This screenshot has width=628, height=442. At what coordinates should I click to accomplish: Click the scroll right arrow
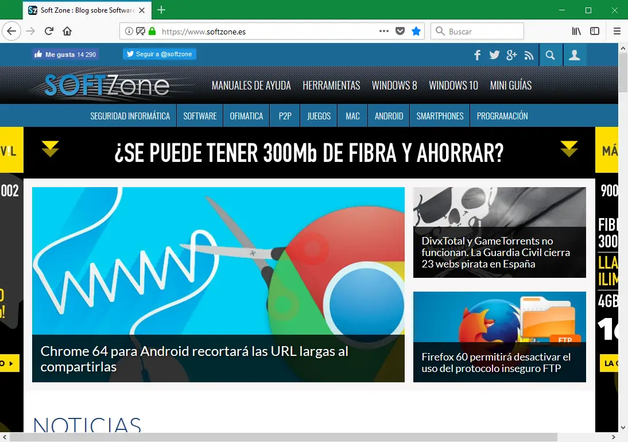click(614, 437)
